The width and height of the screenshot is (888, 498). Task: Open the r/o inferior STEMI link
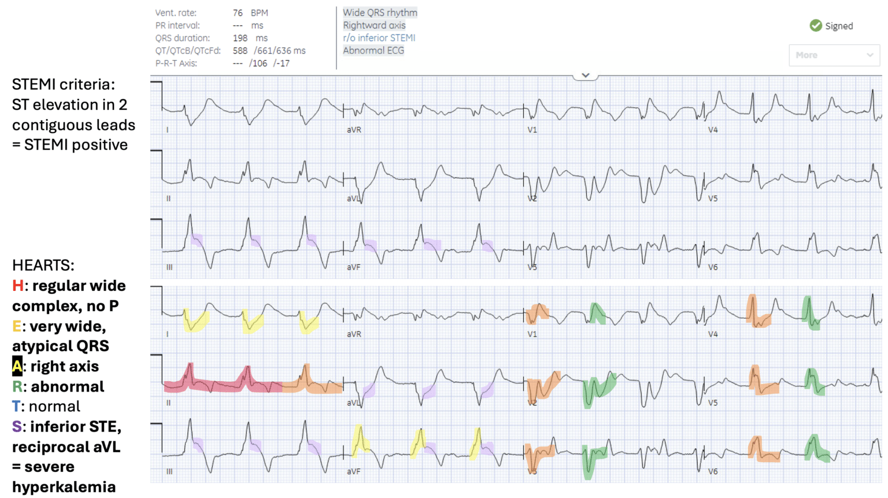(x=379, y=38)
